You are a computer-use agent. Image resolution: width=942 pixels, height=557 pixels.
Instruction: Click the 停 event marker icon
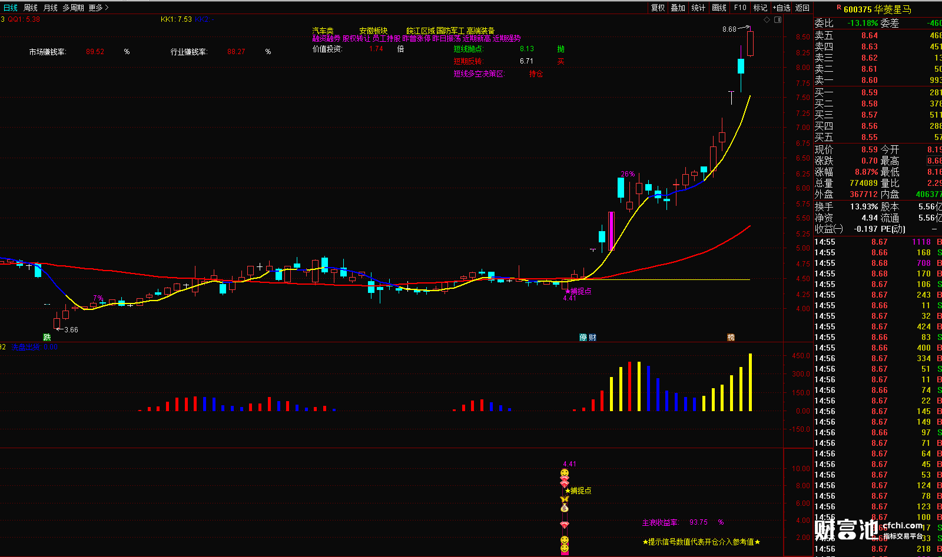pyautogui.click(x=583, y=337)
